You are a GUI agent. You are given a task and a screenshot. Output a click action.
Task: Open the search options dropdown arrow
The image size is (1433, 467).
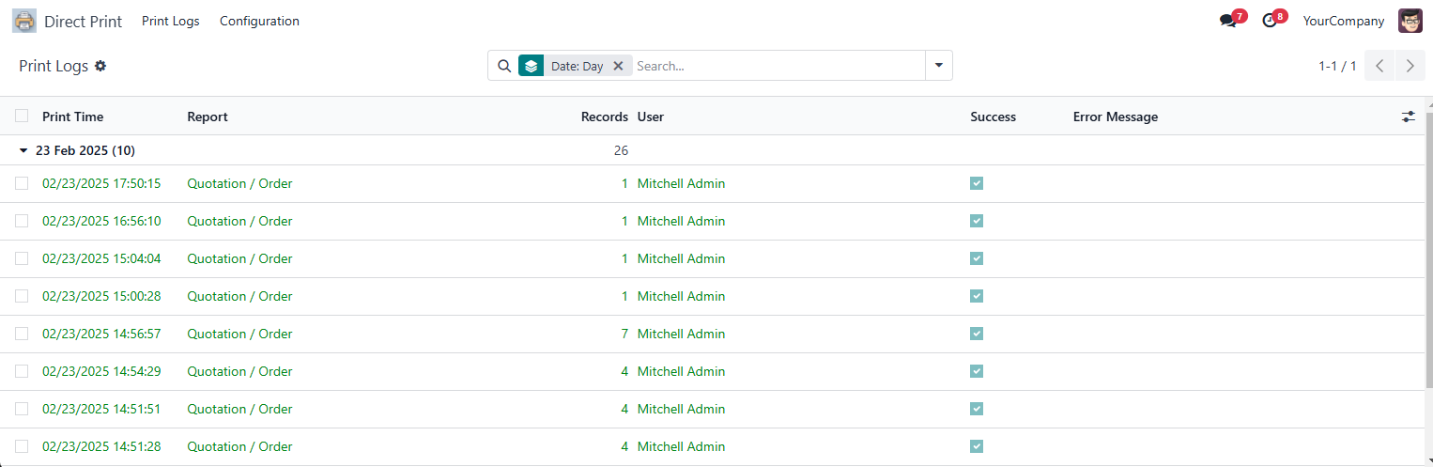point(939,66)
